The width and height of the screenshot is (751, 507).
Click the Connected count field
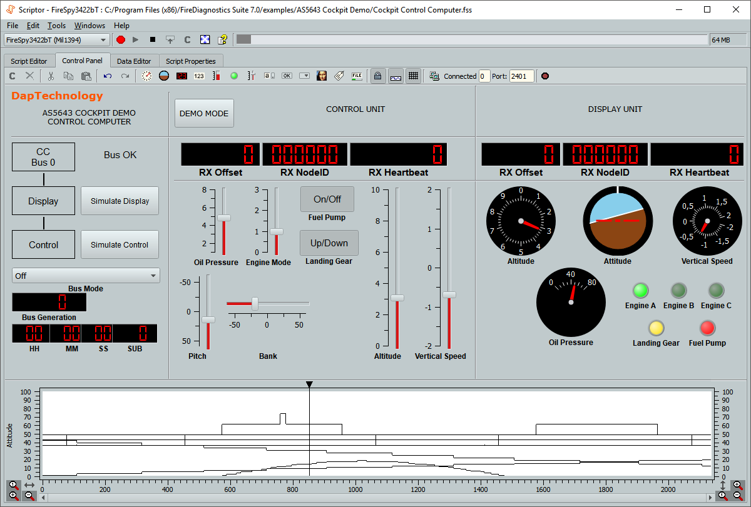(x=484, y=76)
